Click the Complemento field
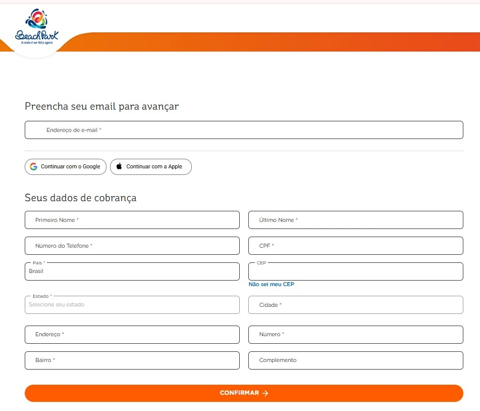 (x=355, y=360)
